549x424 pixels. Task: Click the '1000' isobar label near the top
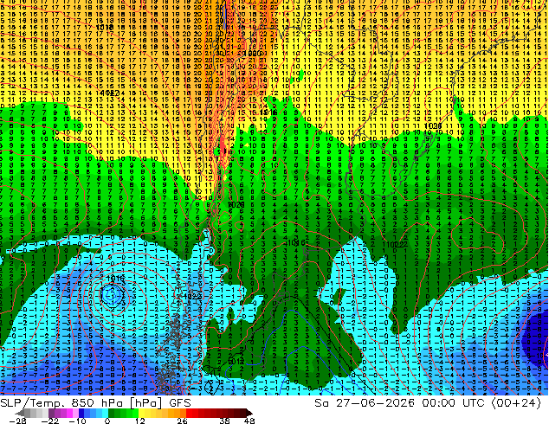(254, 53)
